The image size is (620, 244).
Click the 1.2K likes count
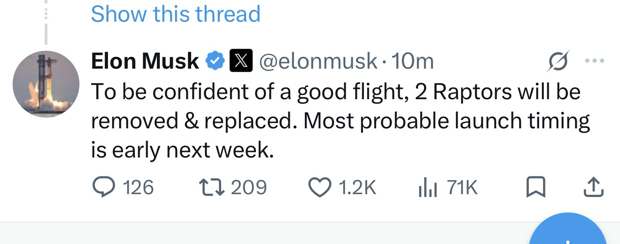[357, 188]
